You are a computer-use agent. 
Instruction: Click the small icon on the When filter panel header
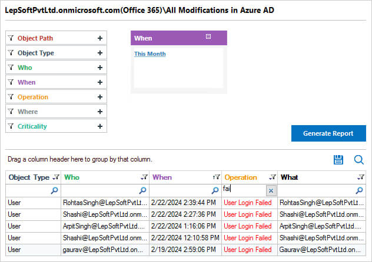click(208, 36)
